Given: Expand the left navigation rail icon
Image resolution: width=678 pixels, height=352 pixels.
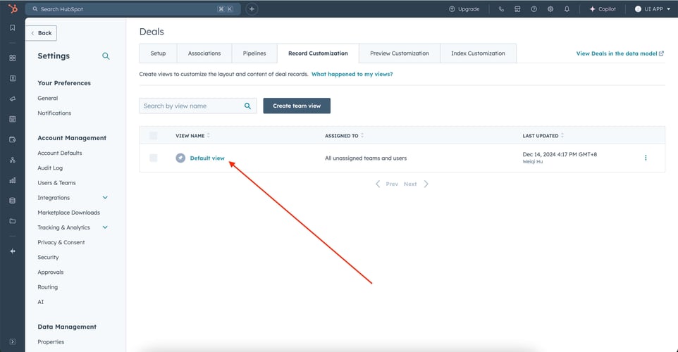Looking at the screenshot, I should point(13,341).
